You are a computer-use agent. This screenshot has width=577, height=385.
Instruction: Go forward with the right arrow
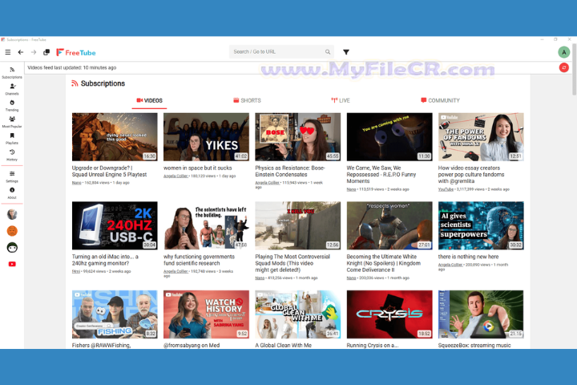(34, 52)
